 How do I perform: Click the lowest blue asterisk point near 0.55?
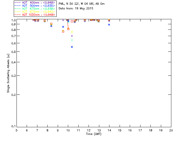tap(72, 47)
